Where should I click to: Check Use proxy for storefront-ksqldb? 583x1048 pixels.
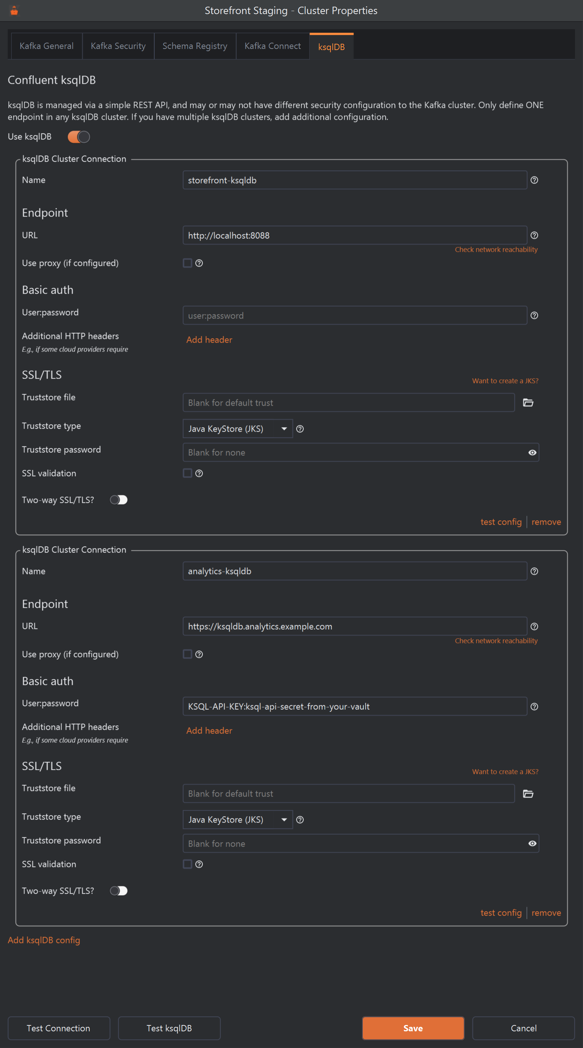coord(187,263)
